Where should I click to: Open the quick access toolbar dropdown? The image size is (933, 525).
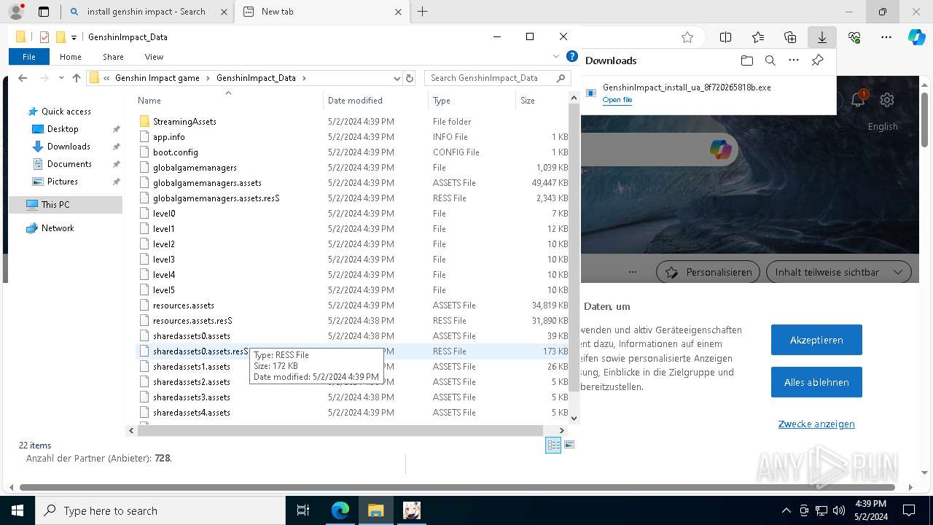pos(74,37)
